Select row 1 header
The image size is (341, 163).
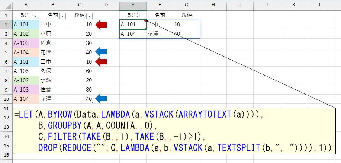(6, 15)
